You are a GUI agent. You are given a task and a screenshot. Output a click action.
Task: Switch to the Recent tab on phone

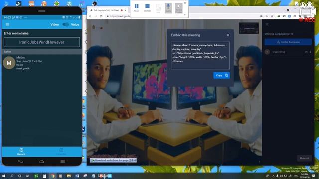pos(21,152)
